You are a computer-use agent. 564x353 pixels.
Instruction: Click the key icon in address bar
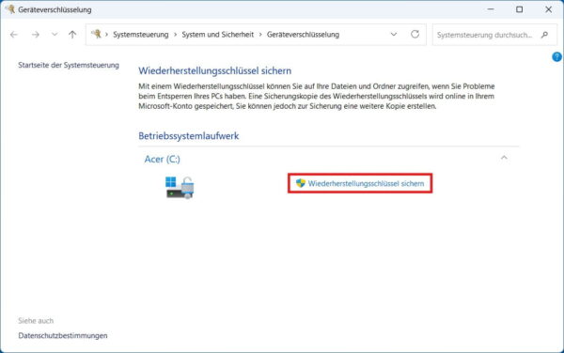click(x=96, y=34)
